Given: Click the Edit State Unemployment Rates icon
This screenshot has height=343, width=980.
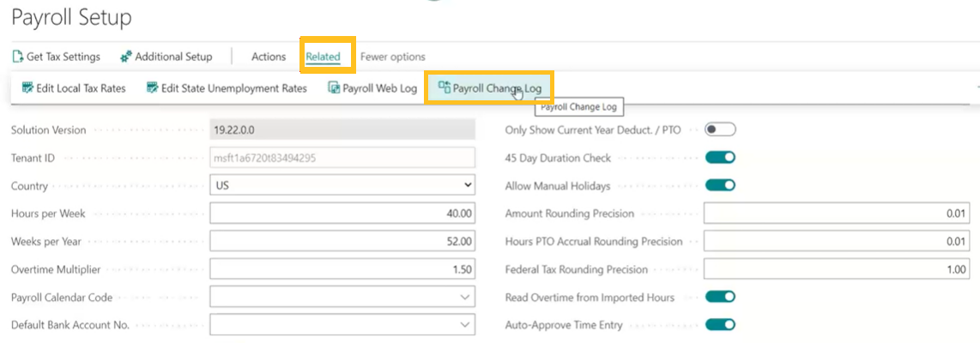Looking at the screenshot, I should coord(153,88).
